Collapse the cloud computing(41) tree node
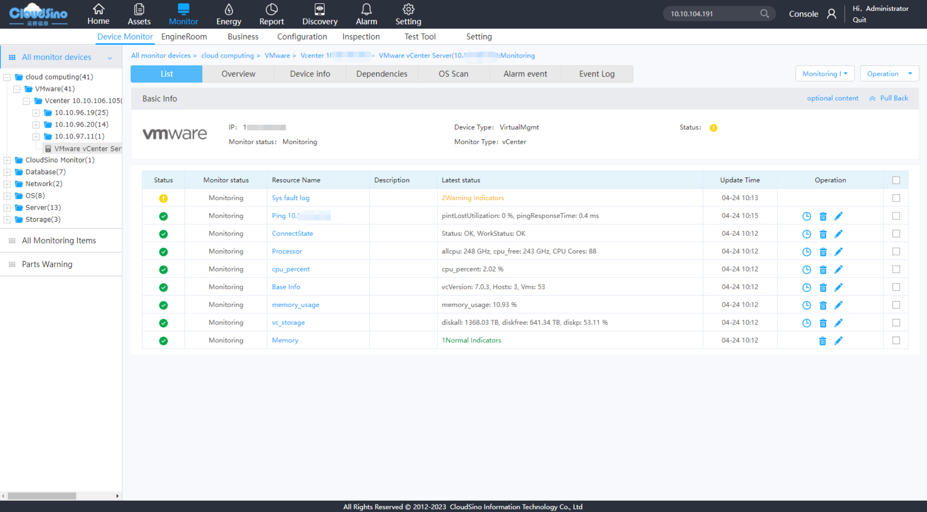This screenshot has width=927, height=512. [7, 77]
